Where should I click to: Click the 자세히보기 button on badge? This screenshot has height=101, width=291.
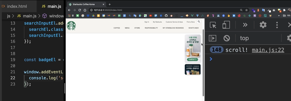pyautogui.click(x=193, y=60)
